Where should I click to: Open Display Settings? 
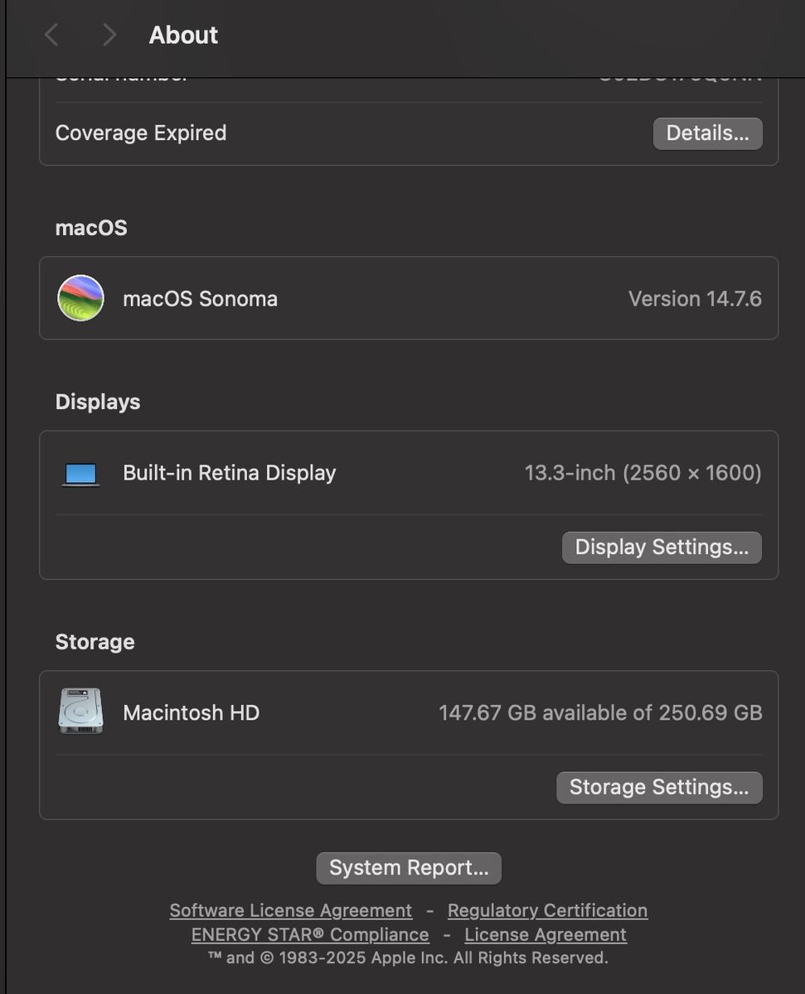(661, 548)
